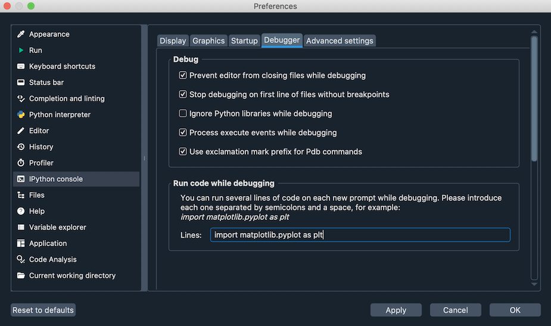
Task: Click the Code Analysis magnifier icon
Action: pos(21,259)
